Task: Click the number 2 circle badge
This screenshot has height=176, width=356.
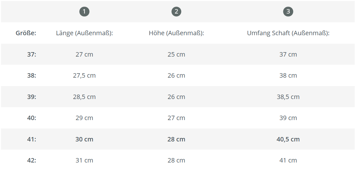Action: tap(176, 12)
